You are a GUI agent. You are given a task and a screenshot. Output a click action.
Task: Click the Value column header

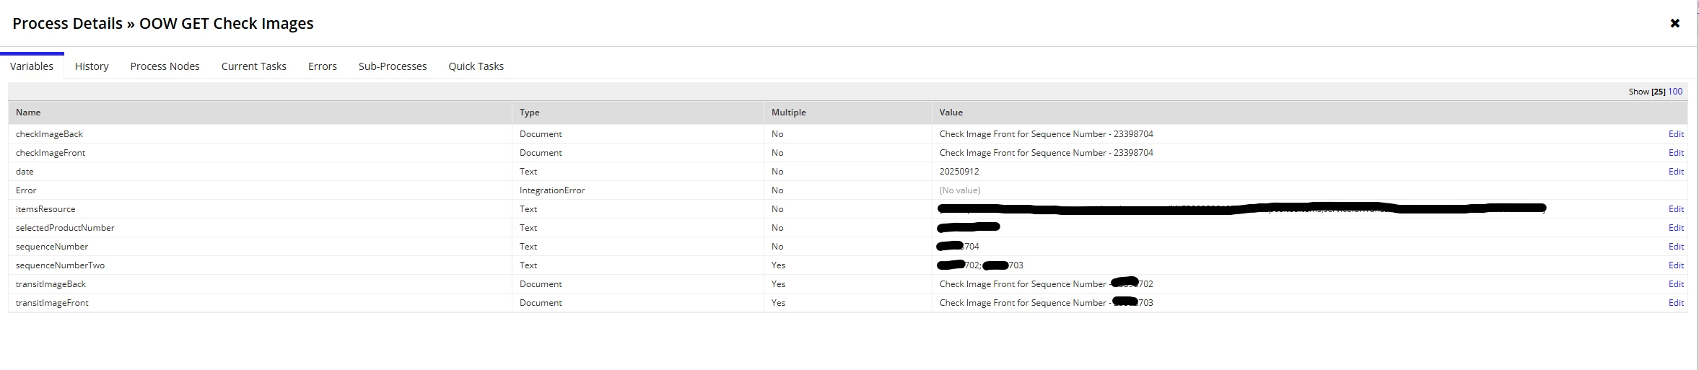(x=951, y=113)
